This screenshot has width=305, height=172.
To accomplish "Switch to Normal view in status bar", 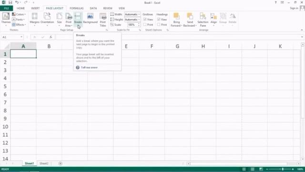I will [244, 169].
